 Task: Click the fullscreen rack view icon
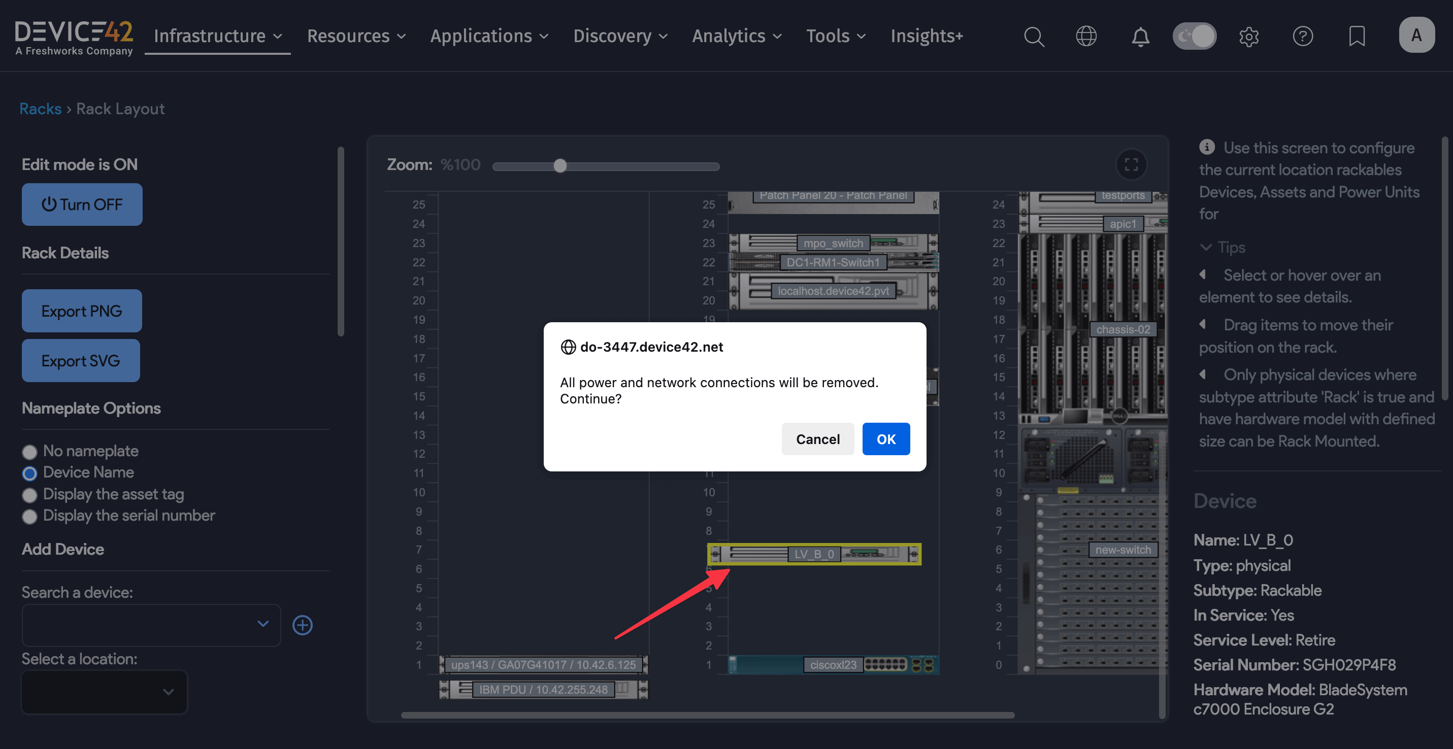point(1131,164)
